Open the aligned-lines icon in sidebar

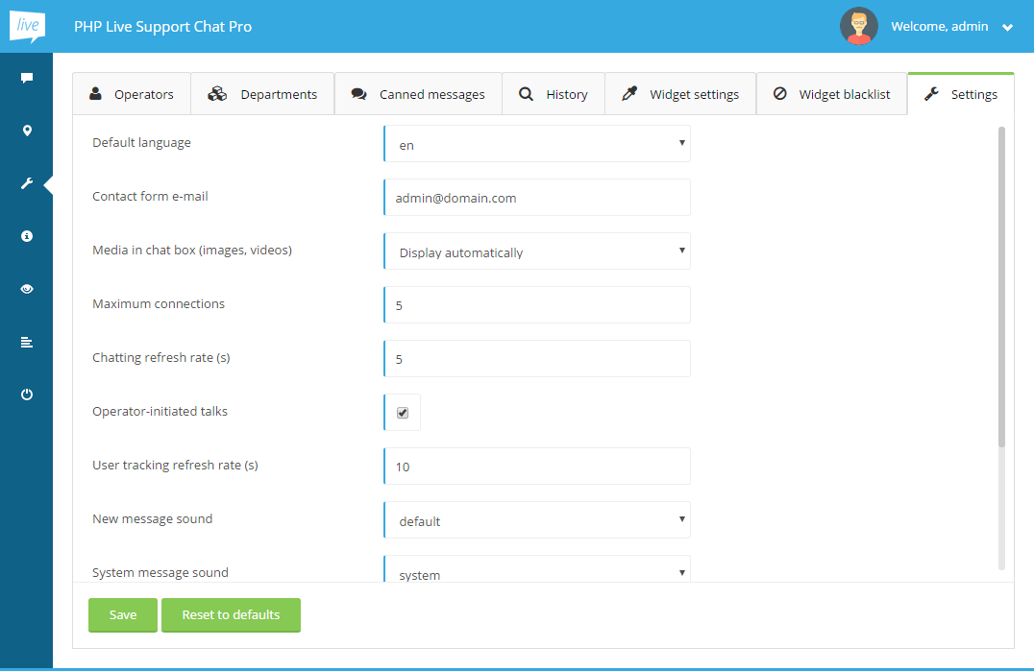click(27, 342)
